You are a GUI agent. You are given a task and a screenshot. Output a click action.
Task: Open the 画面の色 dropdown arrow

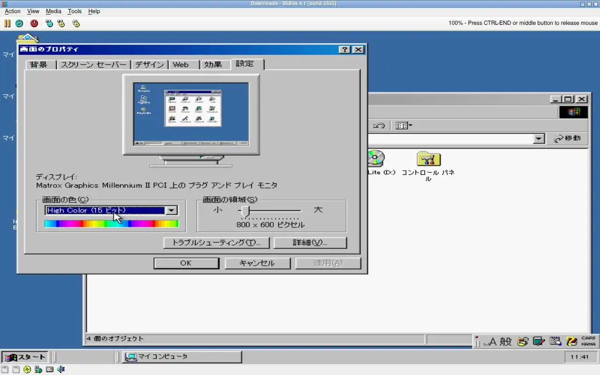[172, 210]
